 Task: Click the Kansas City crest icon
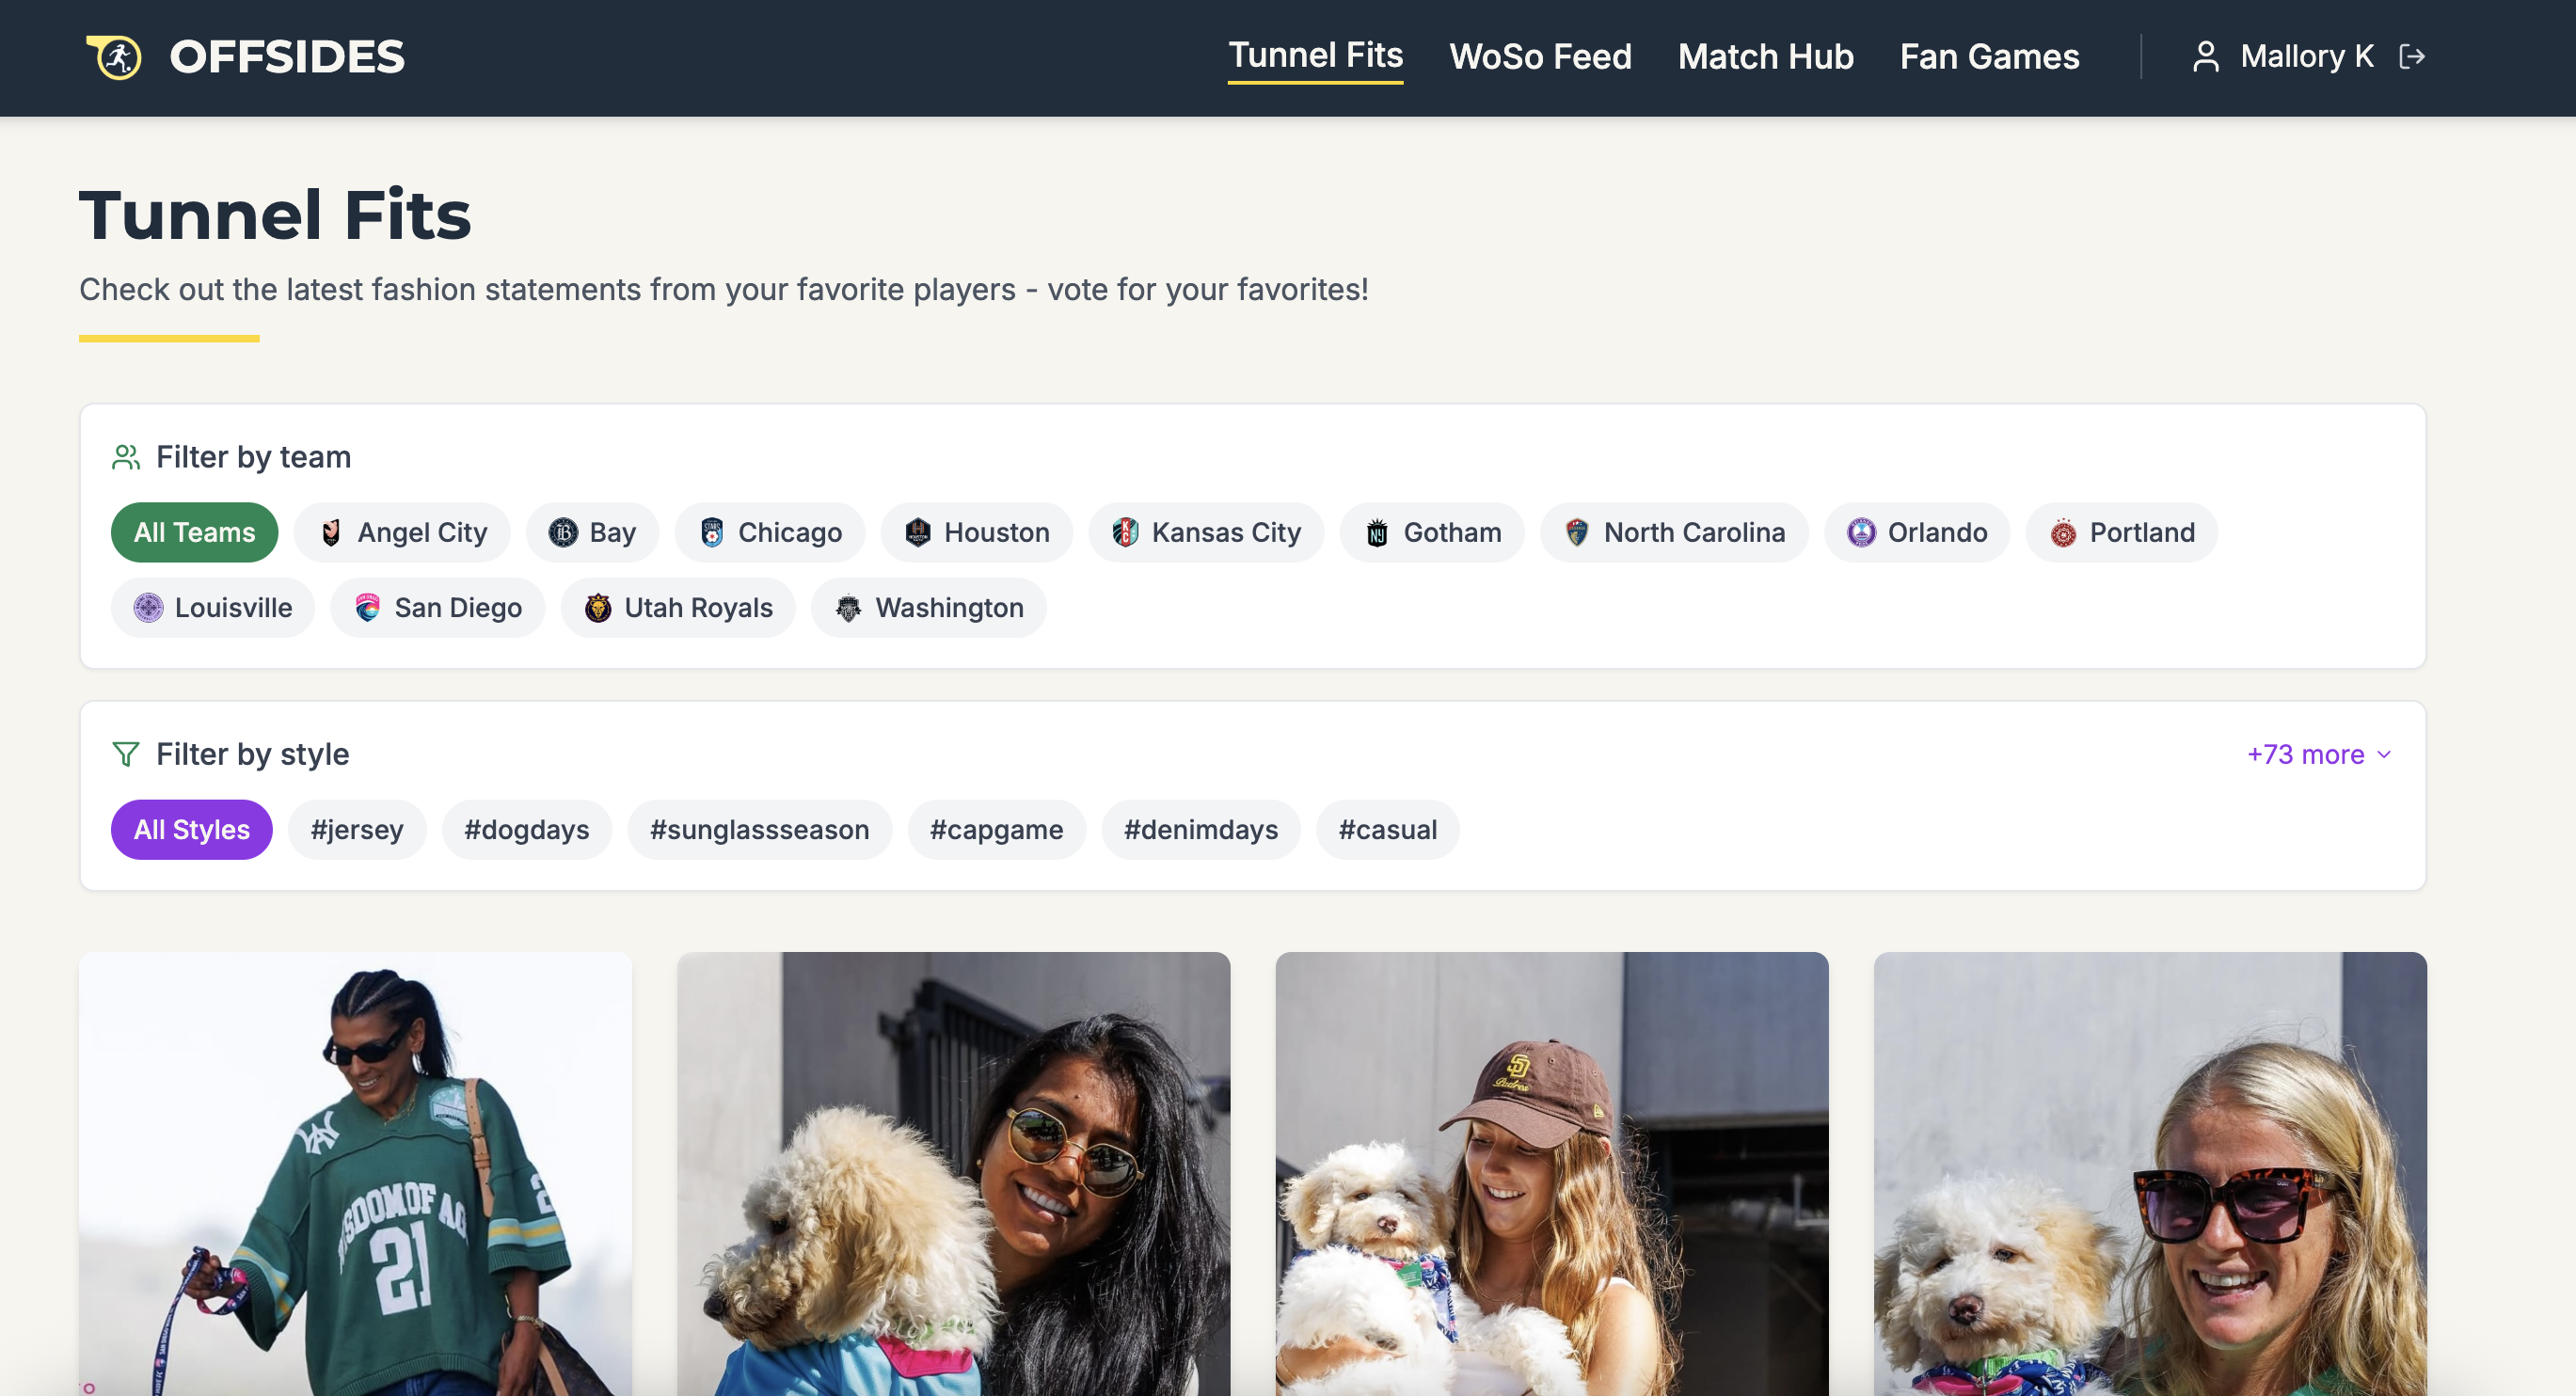[1125, 532]
